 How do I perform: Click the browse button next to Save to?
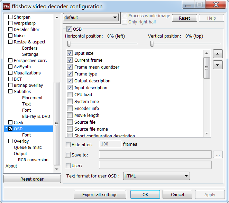pos(218,155)
